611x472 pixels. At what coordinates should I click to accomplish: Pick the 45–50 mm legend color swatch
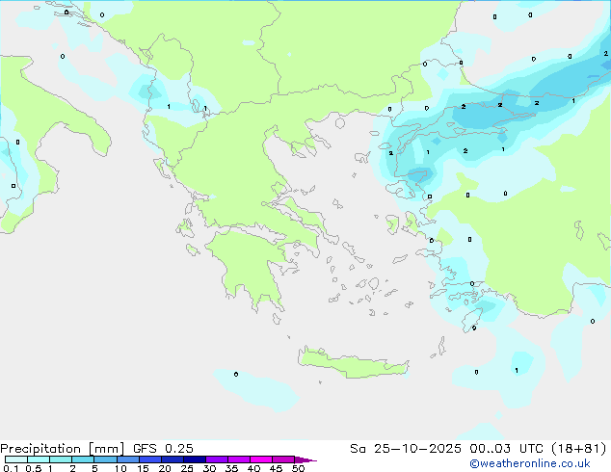283,459
